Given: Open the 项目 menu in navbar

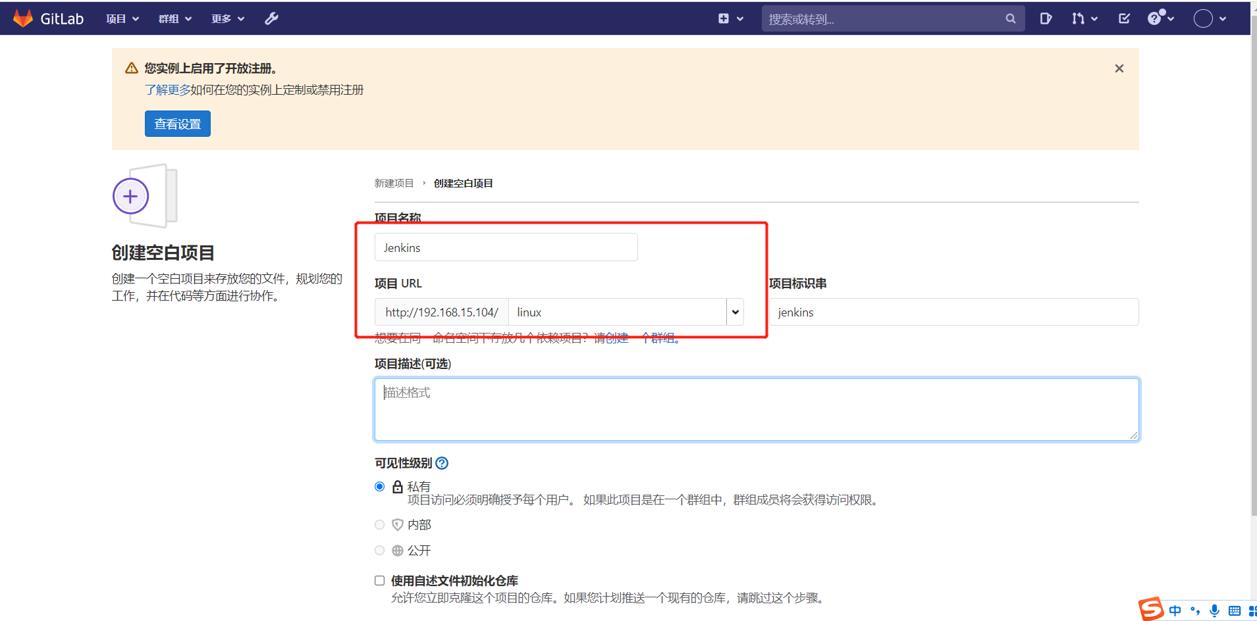Looking at the screenshot, I should 122,18.
